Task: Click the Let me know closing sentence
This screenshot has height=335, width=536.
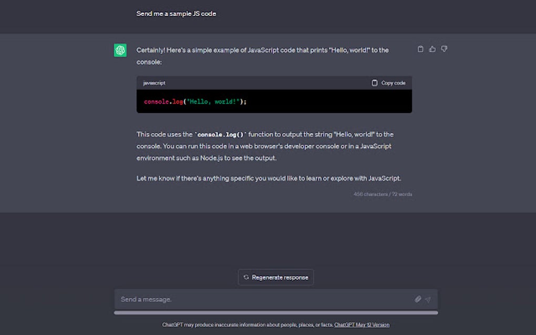Action: [x=269, y=179]
